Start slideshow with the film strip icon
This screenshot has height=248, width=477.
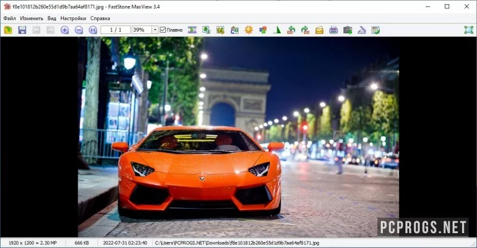click(x=192, y=30)
